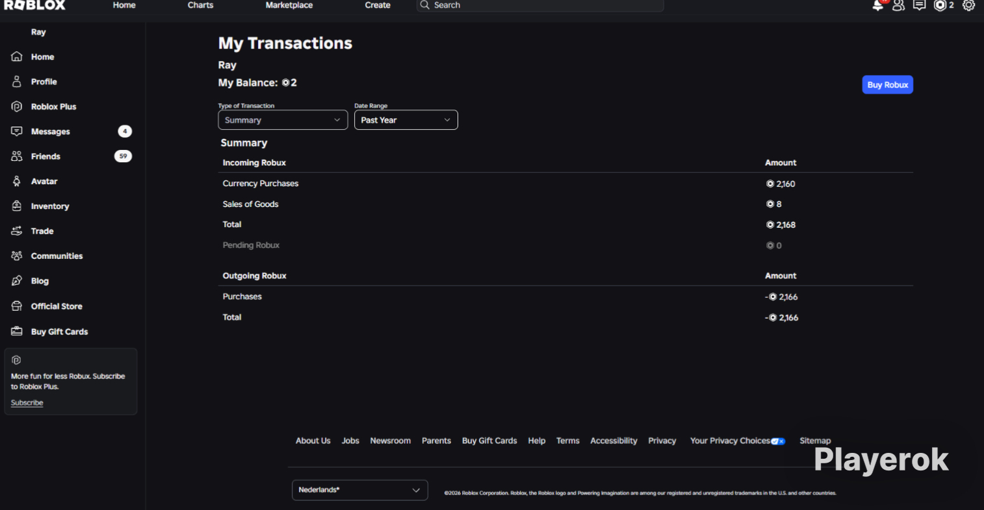
Task: Click the "Purchases" row label under Outgoing Robux
Action: click(x=242, y=297)
